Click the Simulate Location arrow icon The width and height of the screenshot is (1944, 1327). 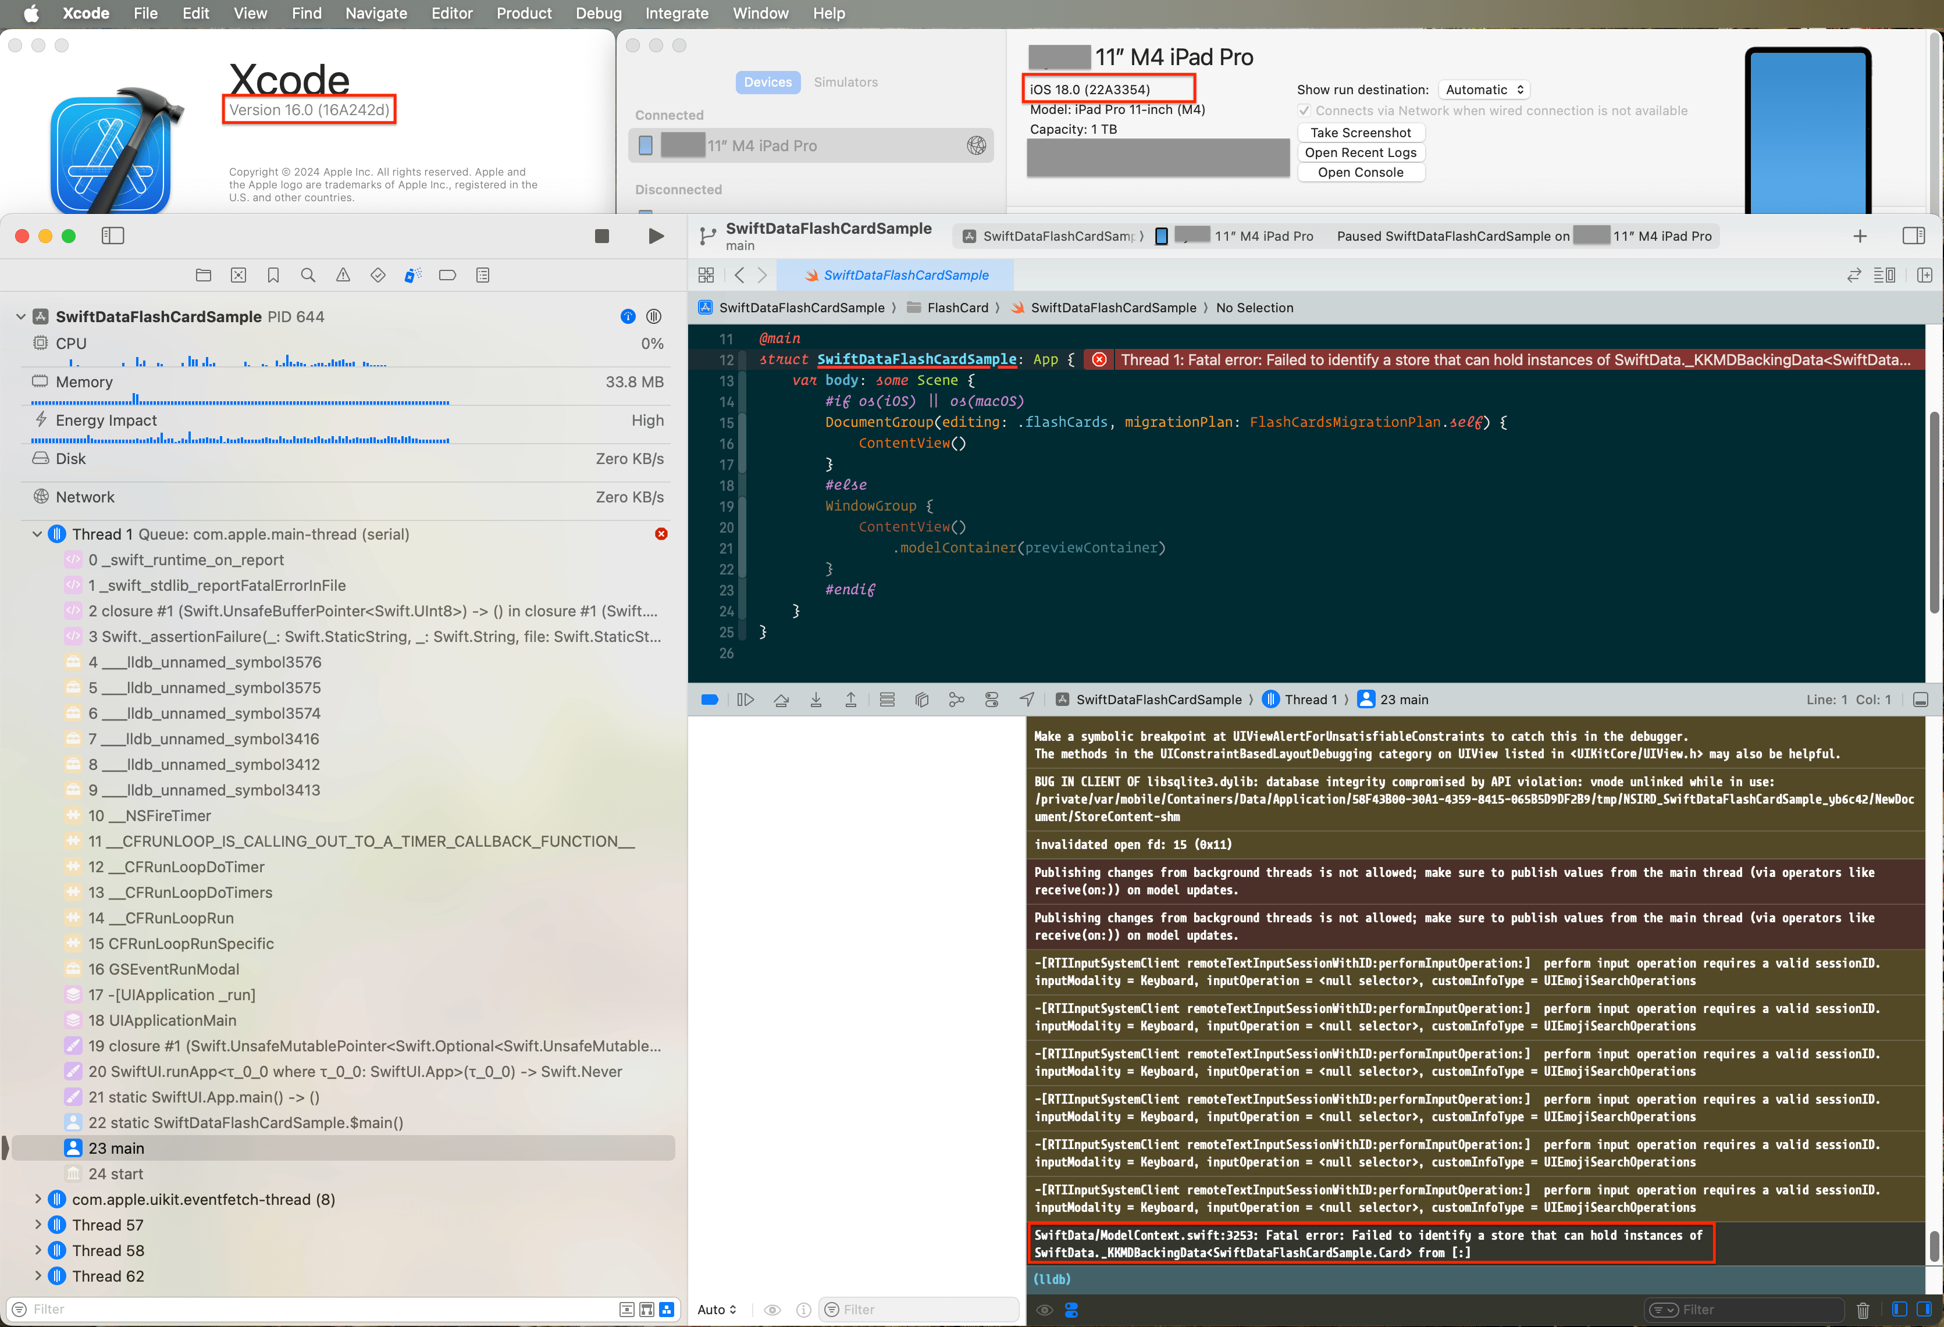tap(1027, 700)
